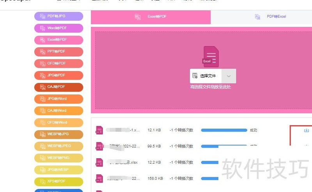Click file icon of the 99.5 KB file
The image size is (312, 192).
pyautogui.click(x=99, y=146)
